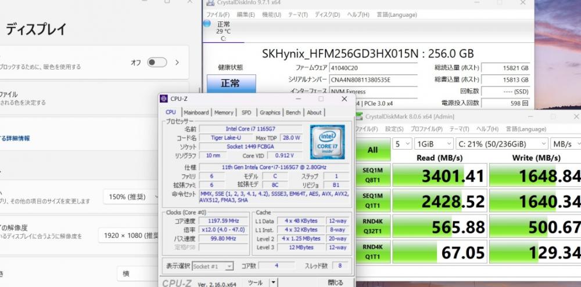Click the 詳細情報 link in display settings

(15, 139)
